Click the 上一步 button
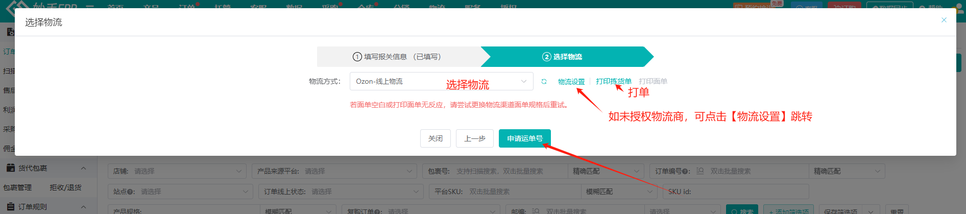966x214 pixels. click(474, 138)
